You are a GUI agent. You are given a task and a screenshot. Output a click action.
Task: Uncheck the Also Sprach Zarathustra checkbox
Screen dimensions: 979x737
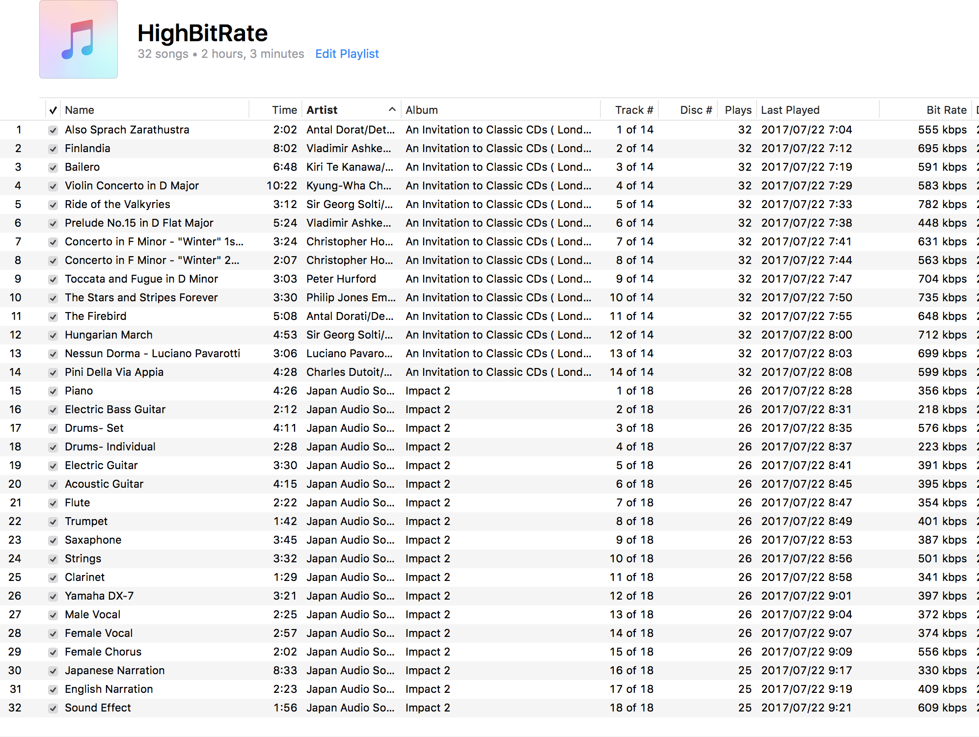tap(53, 131)
